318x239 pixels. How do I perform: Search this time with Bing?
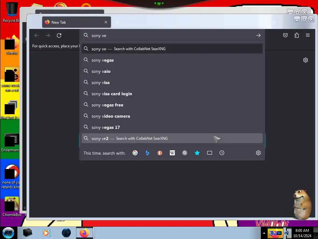pyautogui.click(x=148, y=153)
